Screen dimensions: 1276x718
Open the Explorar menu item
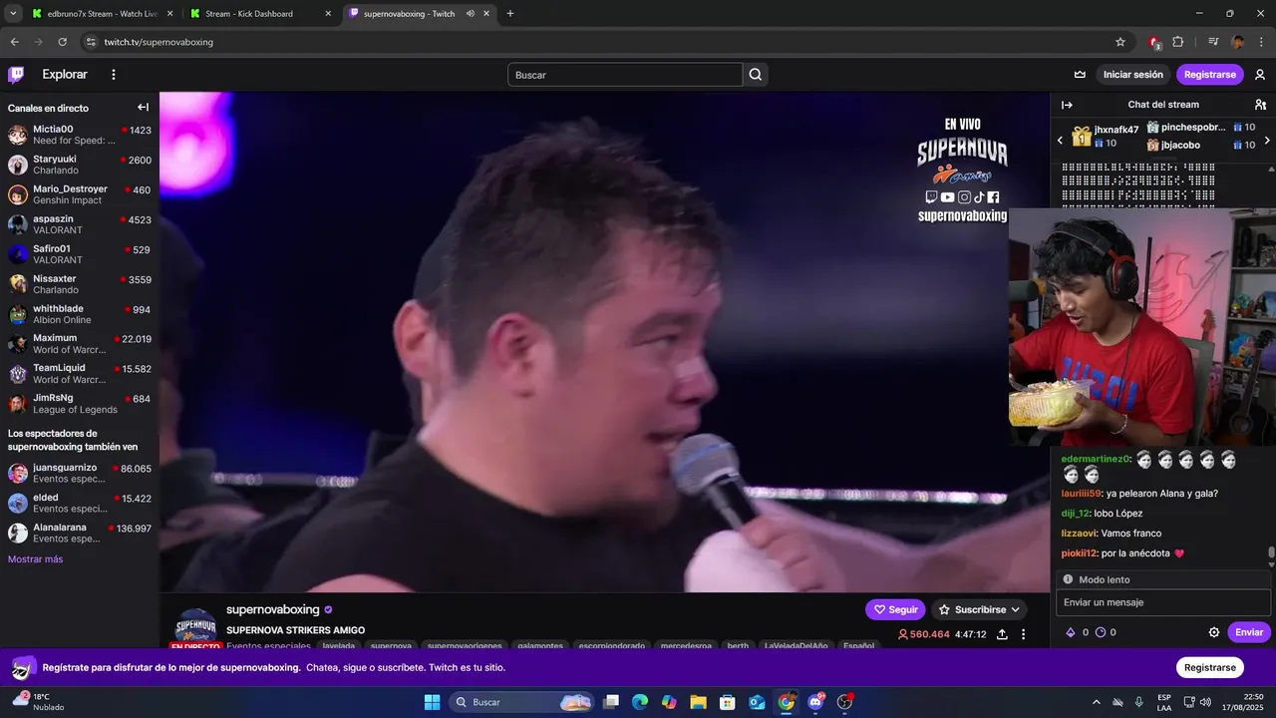pyautogui.click(x=65, y=75)
